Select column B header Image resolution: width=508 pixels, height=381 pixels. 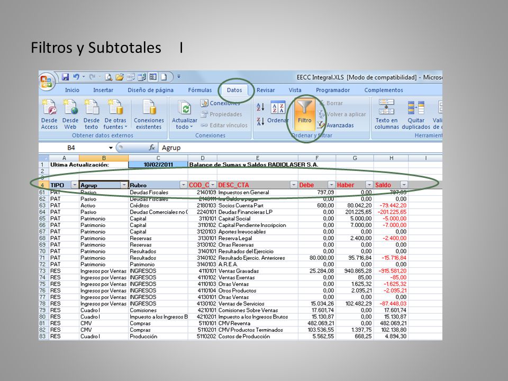pyautogui.click(x=104, y=158)
